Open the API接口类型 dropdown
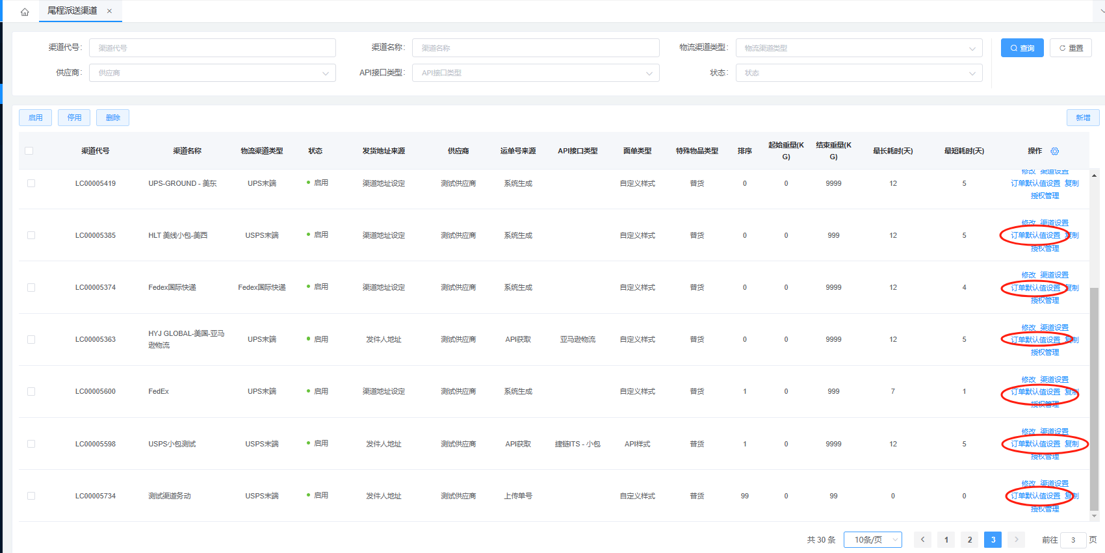This screenshot has width=1105, height=553. tap(536, 73)
